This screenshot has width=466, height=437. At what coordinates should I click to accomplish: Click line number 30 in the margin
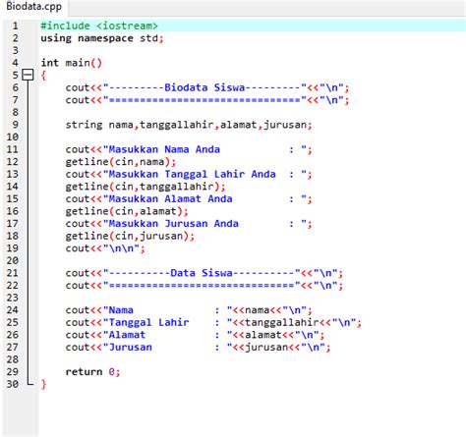pos(12,384)
